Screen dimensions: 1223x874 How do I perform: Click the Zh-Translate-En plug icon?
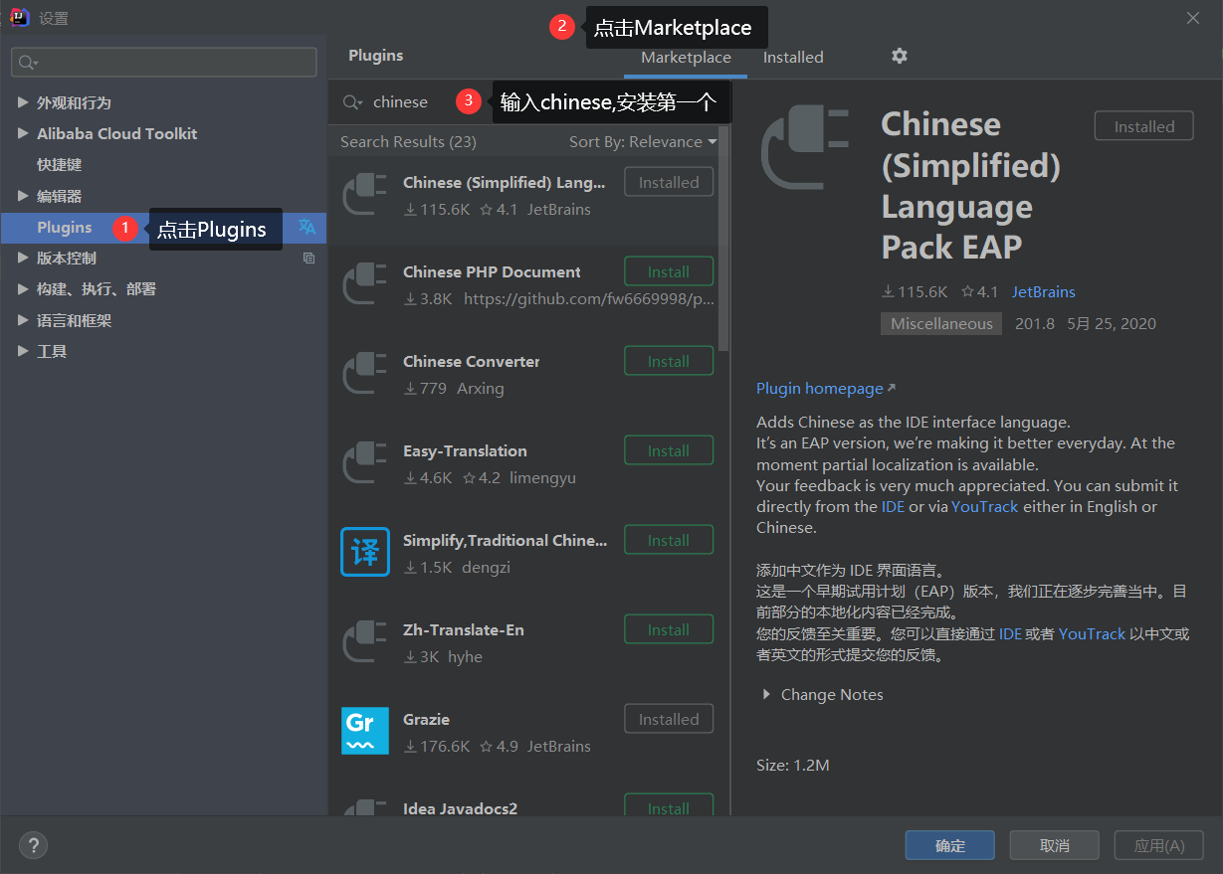point(365,641)
